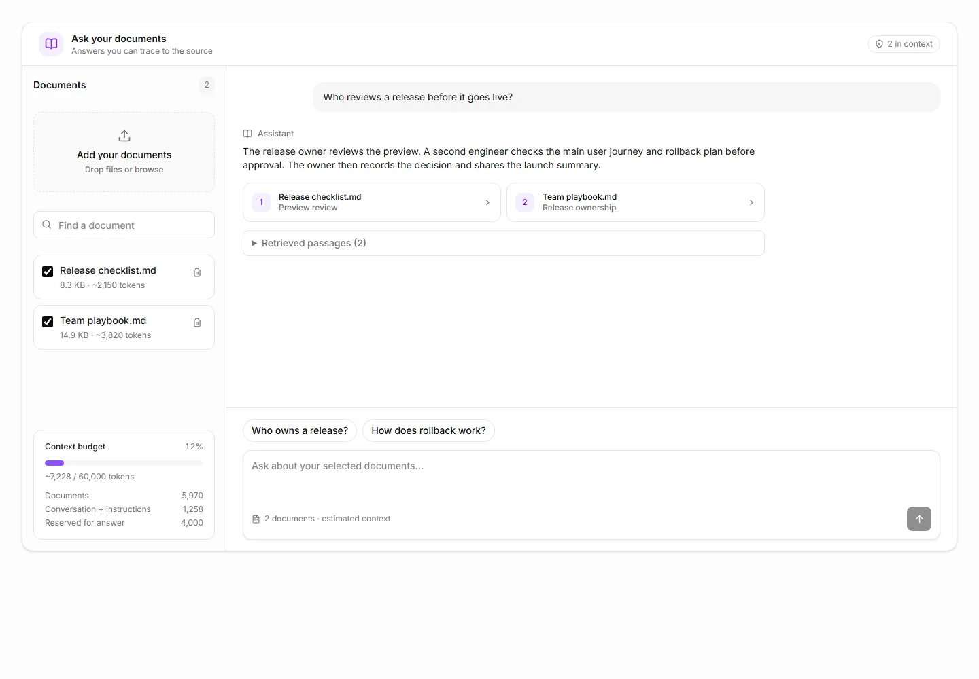Open the chevron on Release checklist.md citation

[487, 202]
